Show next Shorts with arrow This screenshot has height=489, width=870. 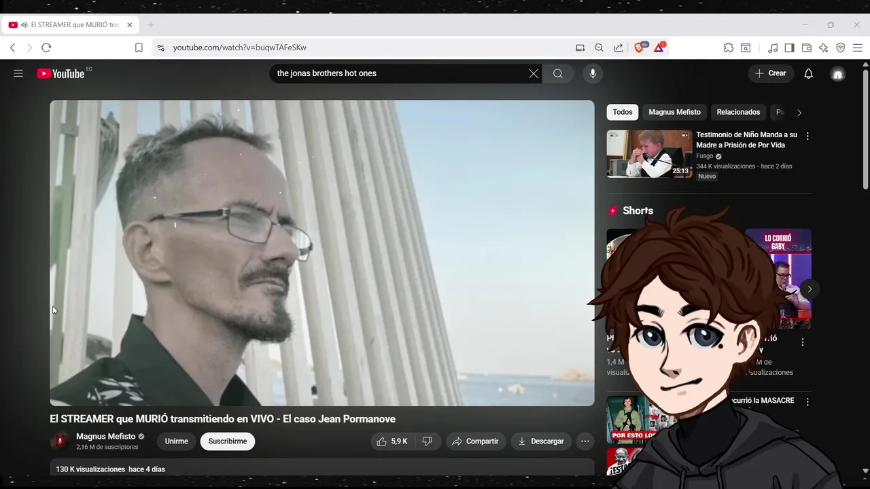[x=810, y=289]
